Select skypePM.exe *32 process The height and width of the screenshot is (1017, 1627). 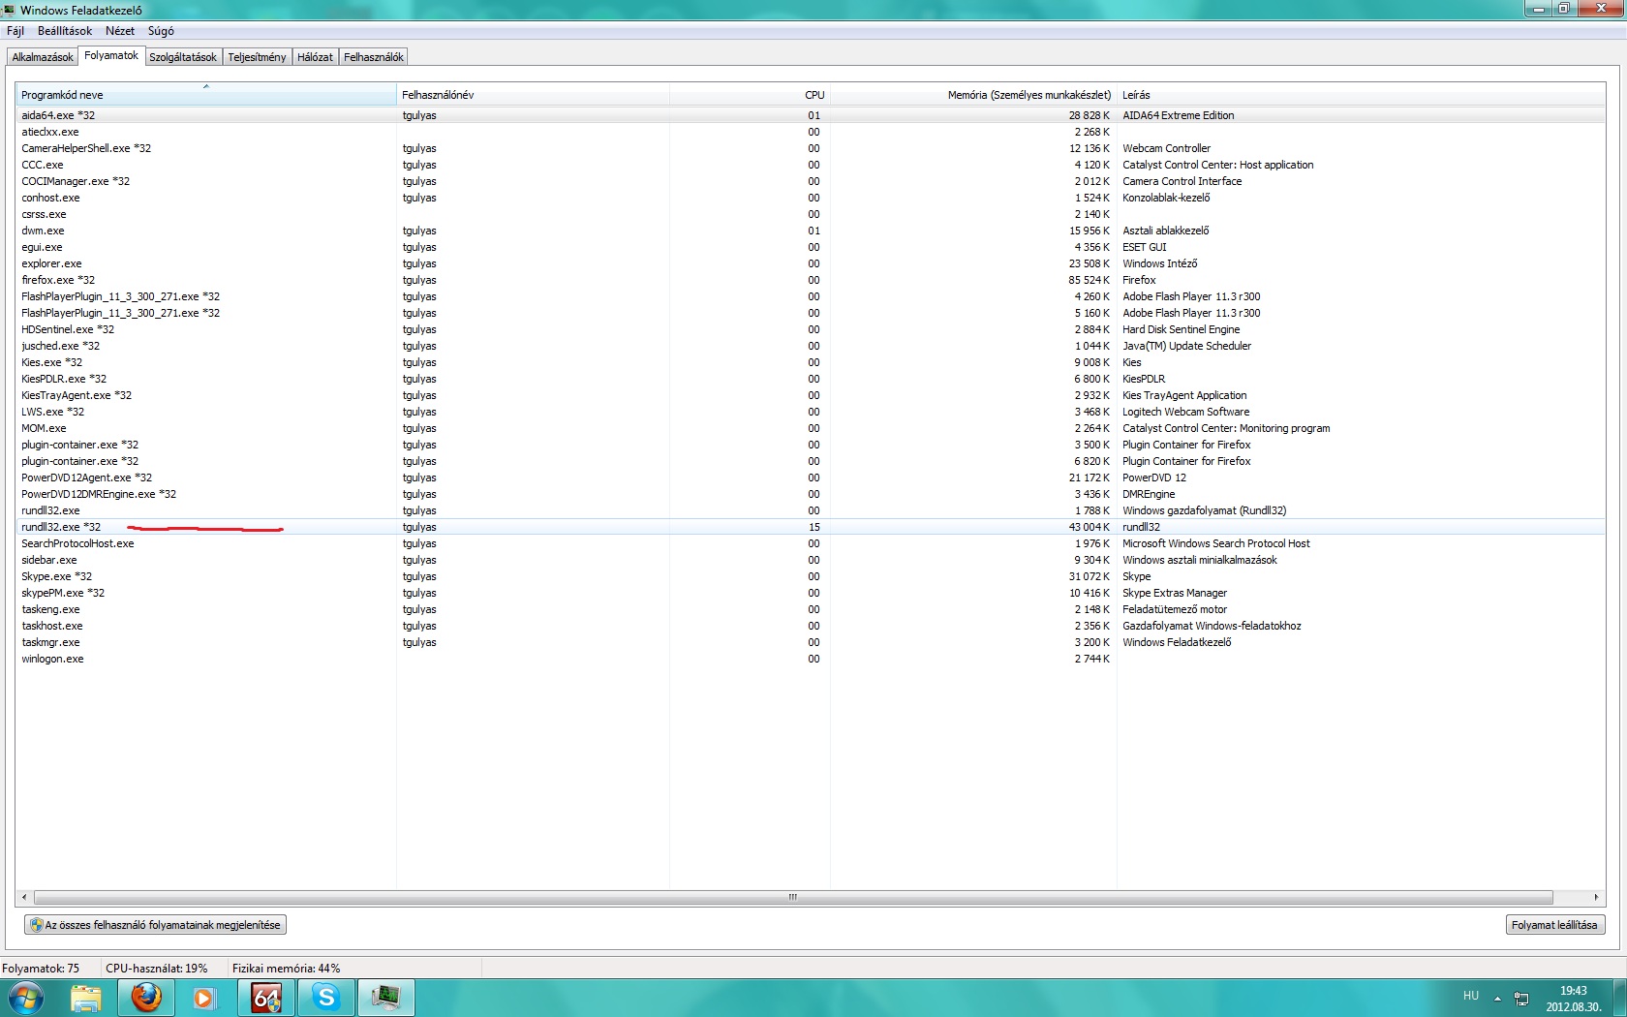(810, 593)
